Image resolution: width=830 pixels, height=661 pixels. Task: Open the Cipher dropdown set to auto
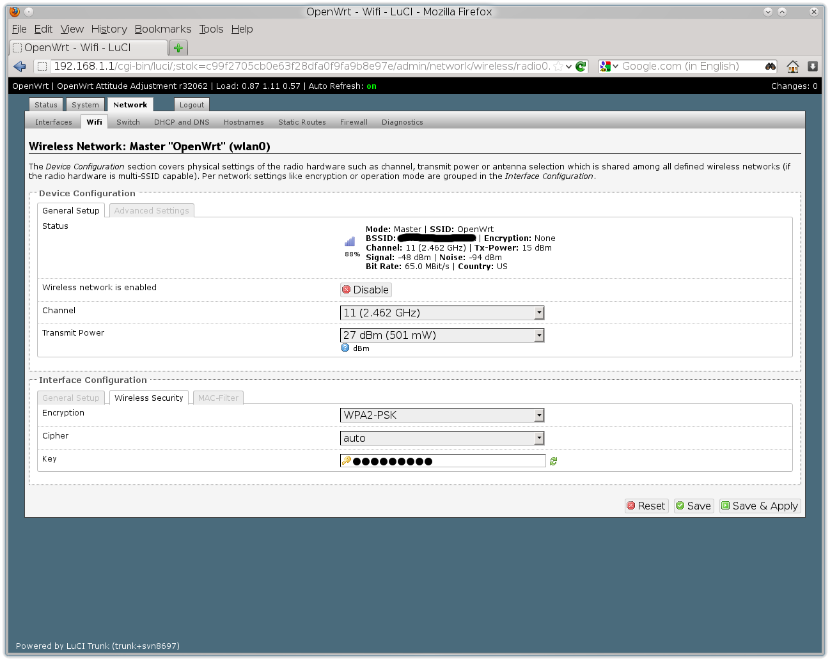tap(442, 438)
